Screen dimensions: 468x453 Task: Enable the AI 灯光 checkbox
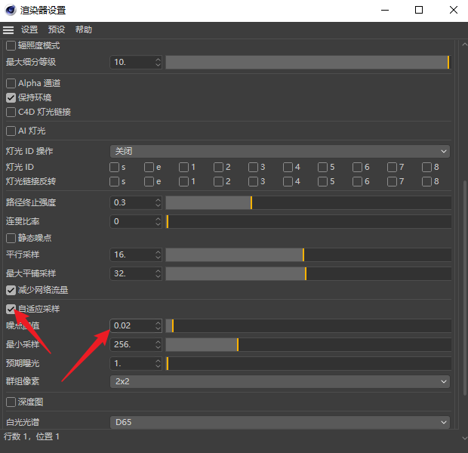pyautogui.click(x=11, y=131)
